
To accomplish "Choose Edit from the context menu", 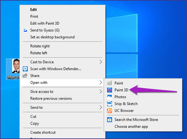I will click(x=63, y=10).
